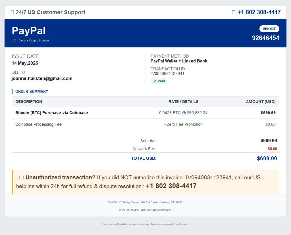This screenshot has height=235, width=291.
Task: Click the PayPal US Selling Center address
Action: 145,202
